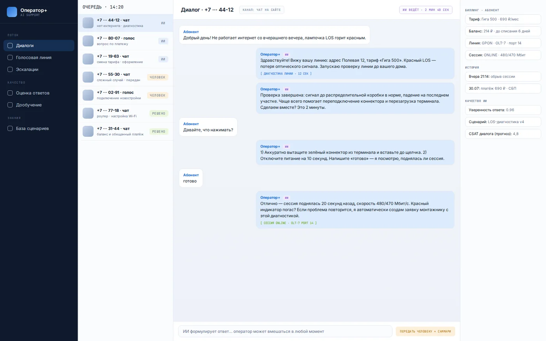Click РЕШЕНО badge on 31-44 row
Screen dimensions: 546x341
[159, 131]
